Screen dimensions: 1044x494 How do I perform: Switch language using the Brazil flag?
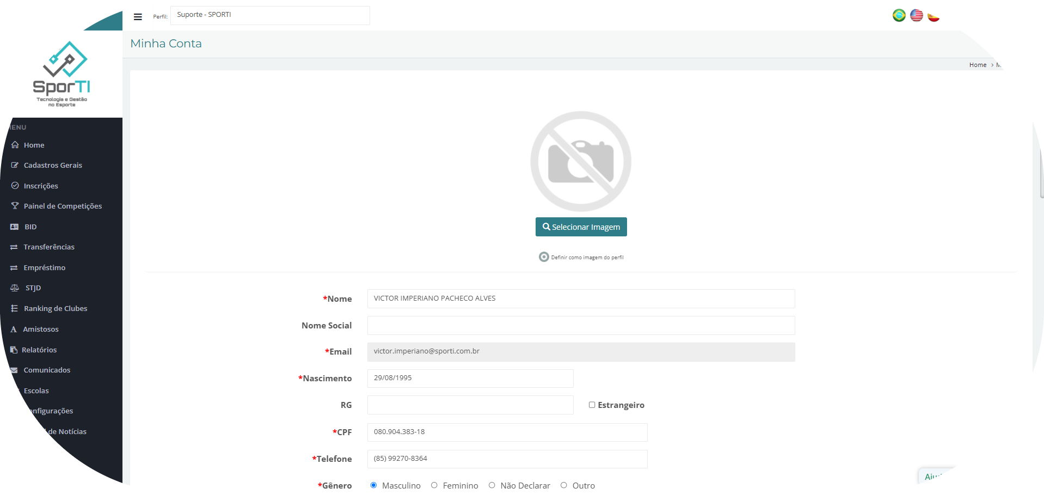(x=899, y=15)
